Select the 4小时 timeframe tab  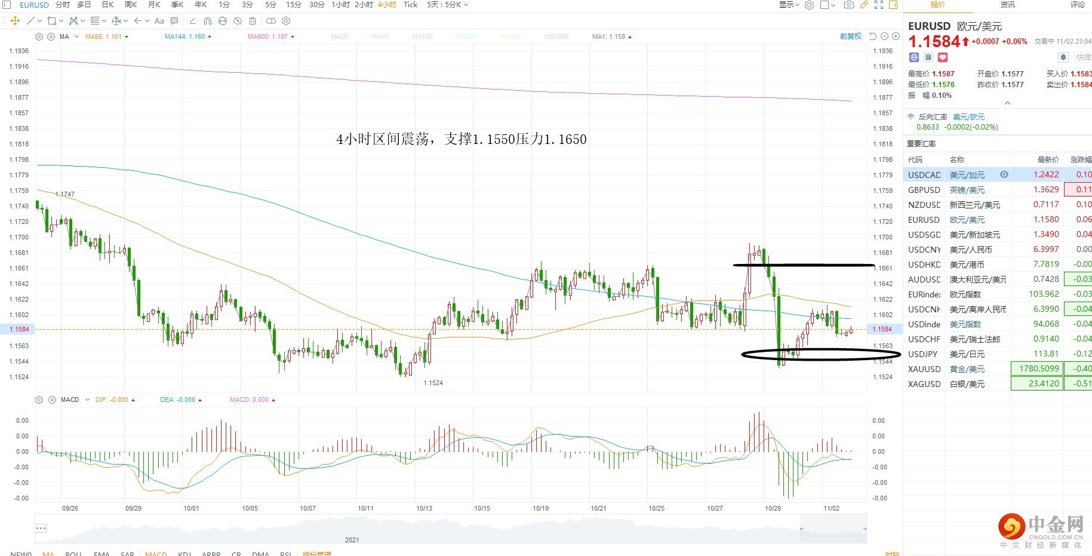pyautogui.click(x=387, y=5)
